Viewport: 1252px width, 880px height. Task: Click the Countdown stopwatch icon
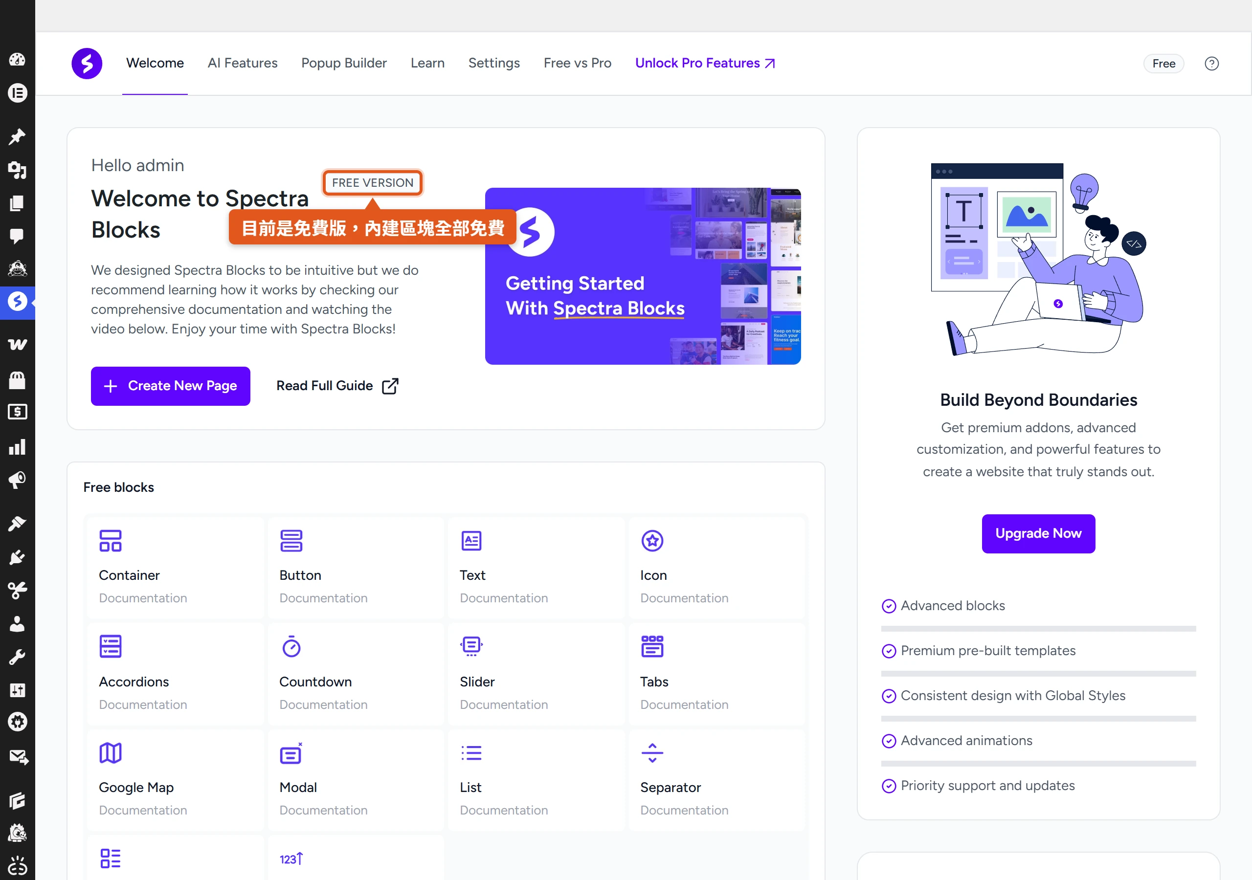click(291, 647)
